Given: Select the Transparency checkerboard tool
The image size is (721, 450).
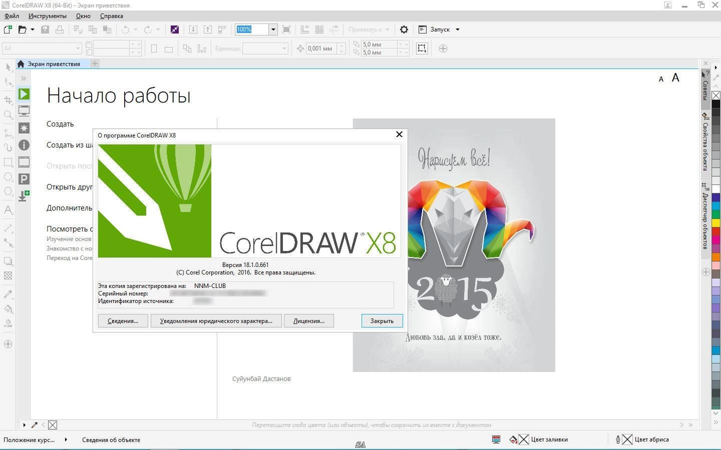Looking at the screenshot, I should pyautogui.click(x=8, y=275).
